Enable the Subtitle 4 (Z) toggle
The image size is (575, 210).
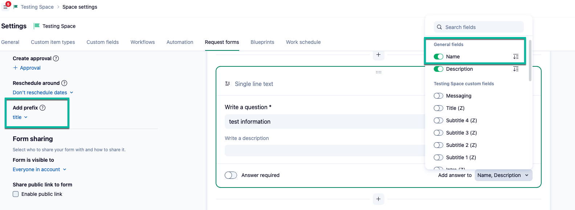tap(439, 120)
